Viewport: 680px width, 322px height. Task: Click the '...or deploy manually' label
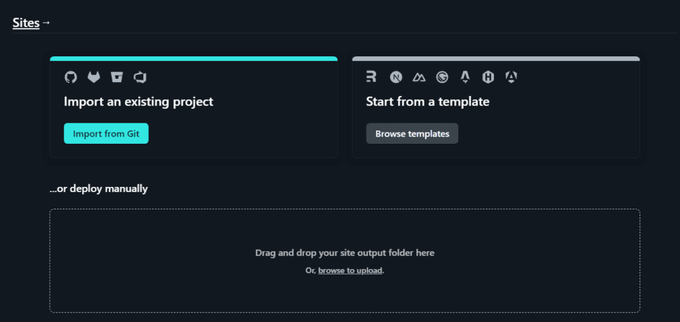[x=98, y=189]
